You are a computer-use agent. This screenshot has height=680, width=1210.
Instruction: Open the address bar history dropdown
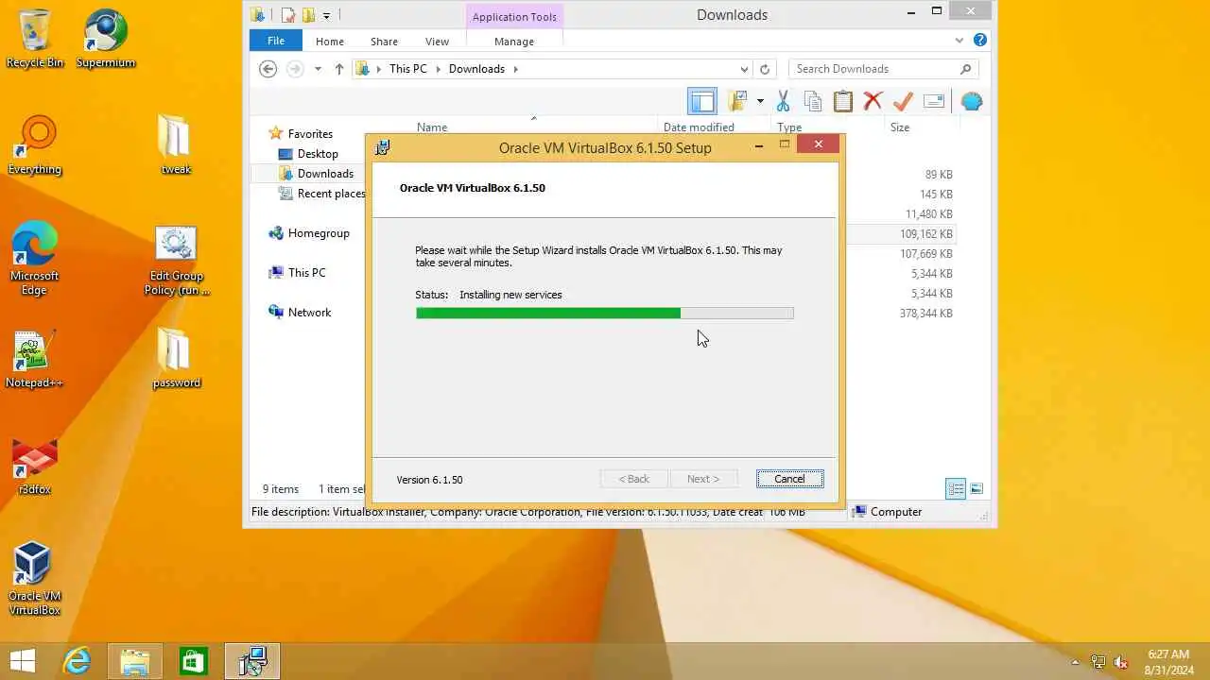744,69
